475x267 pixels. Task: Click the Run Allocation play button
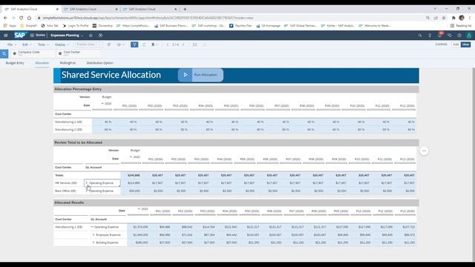(200, 75)
